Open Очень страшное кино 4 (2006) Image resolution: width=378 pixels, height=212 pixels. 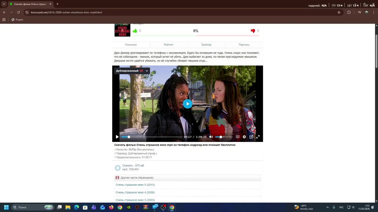click(135, 193)
